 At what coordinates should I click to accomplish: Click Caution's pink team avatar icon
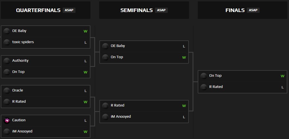coord(7,120)
